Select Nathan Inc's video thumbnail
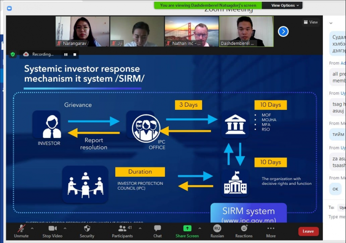 [192, 31]
